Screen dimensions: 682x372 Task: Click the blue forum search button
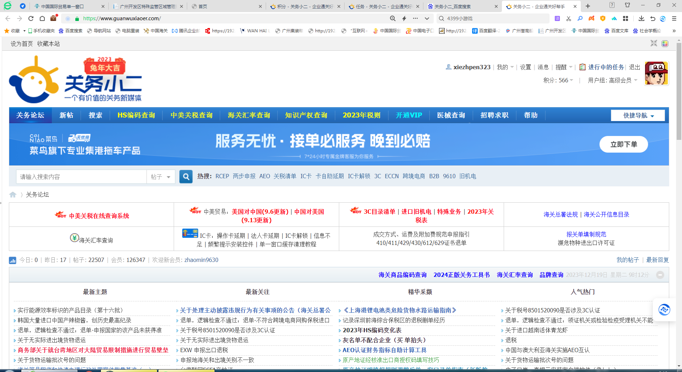point(186,176)
